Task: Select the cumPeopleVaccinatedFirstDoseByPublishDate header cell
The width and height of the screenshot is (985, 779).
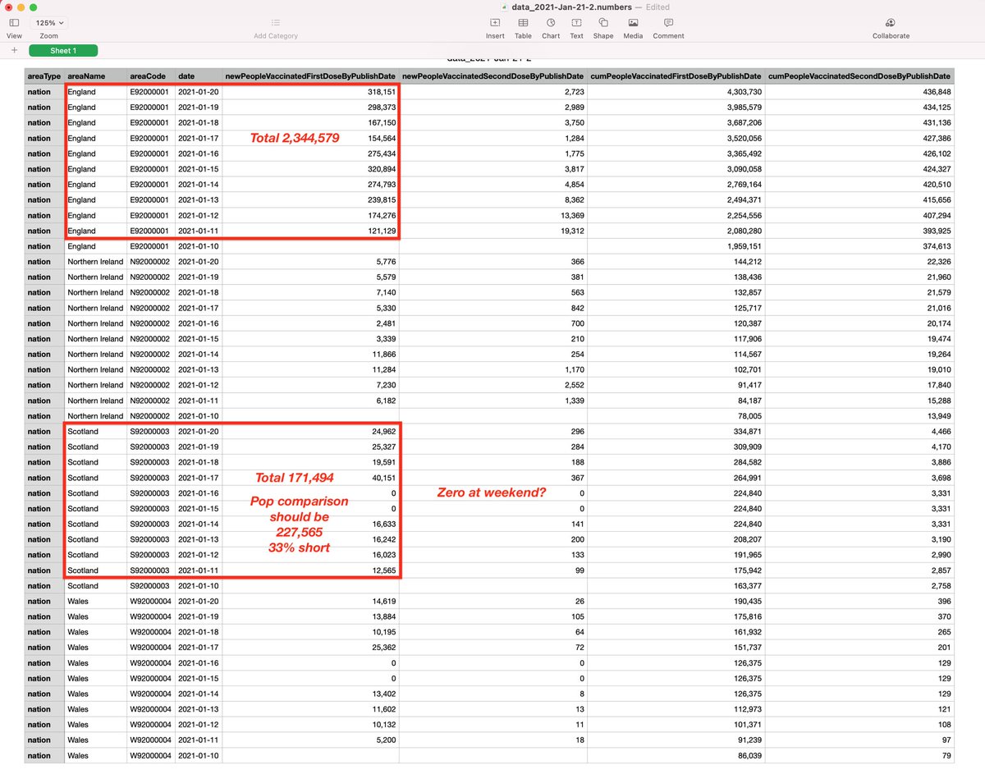Action: pos(676,76)
